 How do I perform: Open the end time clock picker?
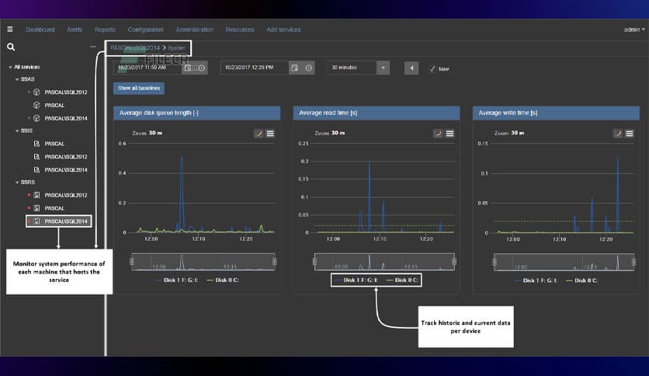[x=309, y=68]
